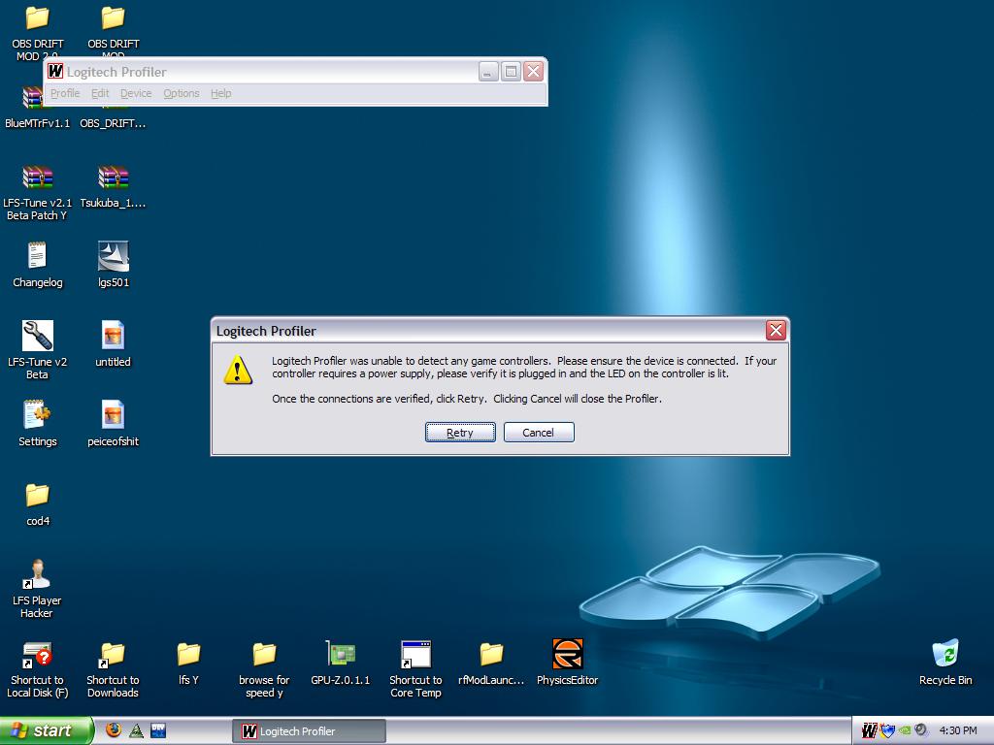Screen dimensions: 994x745
Task: Select the Shortcut to Local Disk (F) icon
Action: 38,655
